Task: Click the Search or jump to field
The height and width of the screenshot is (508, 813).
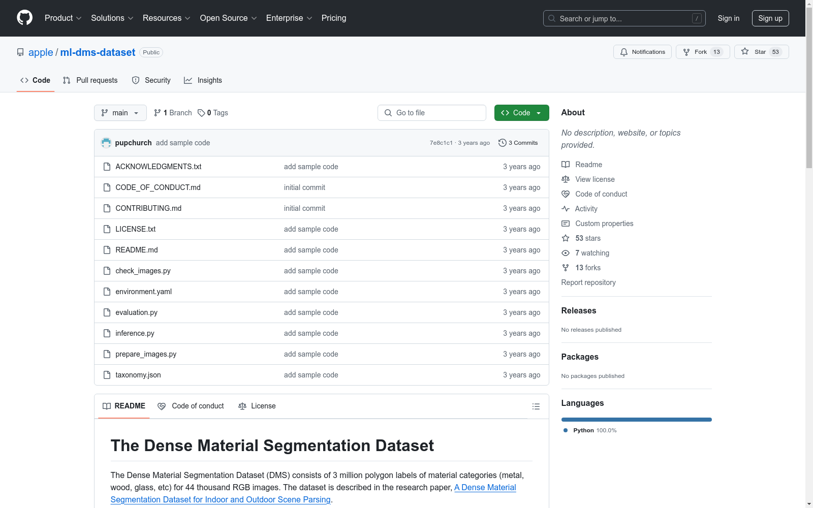Action: (x=624, y=18)
